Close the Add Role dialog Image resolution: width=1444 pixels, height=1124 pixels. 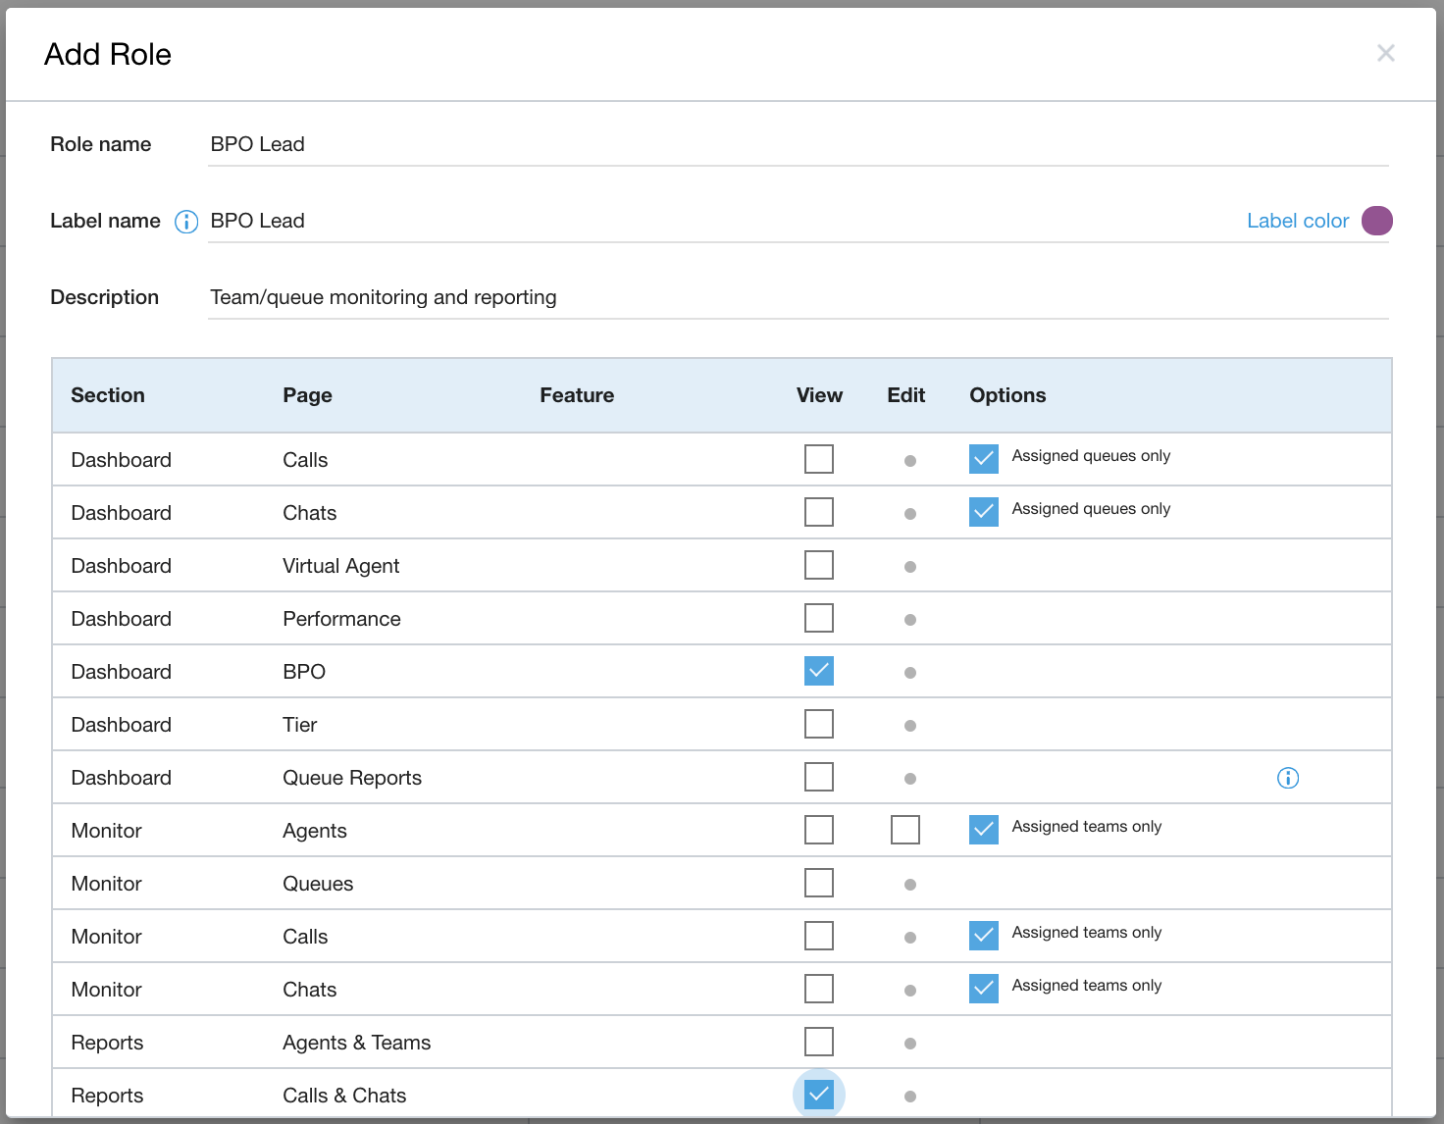point(1385,53)
